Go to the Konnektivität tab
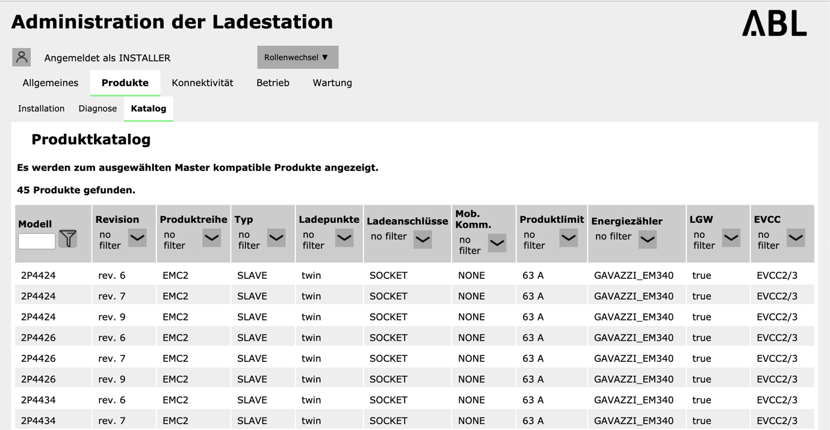Viewport: 830px width, 430px height. [202, 83]
